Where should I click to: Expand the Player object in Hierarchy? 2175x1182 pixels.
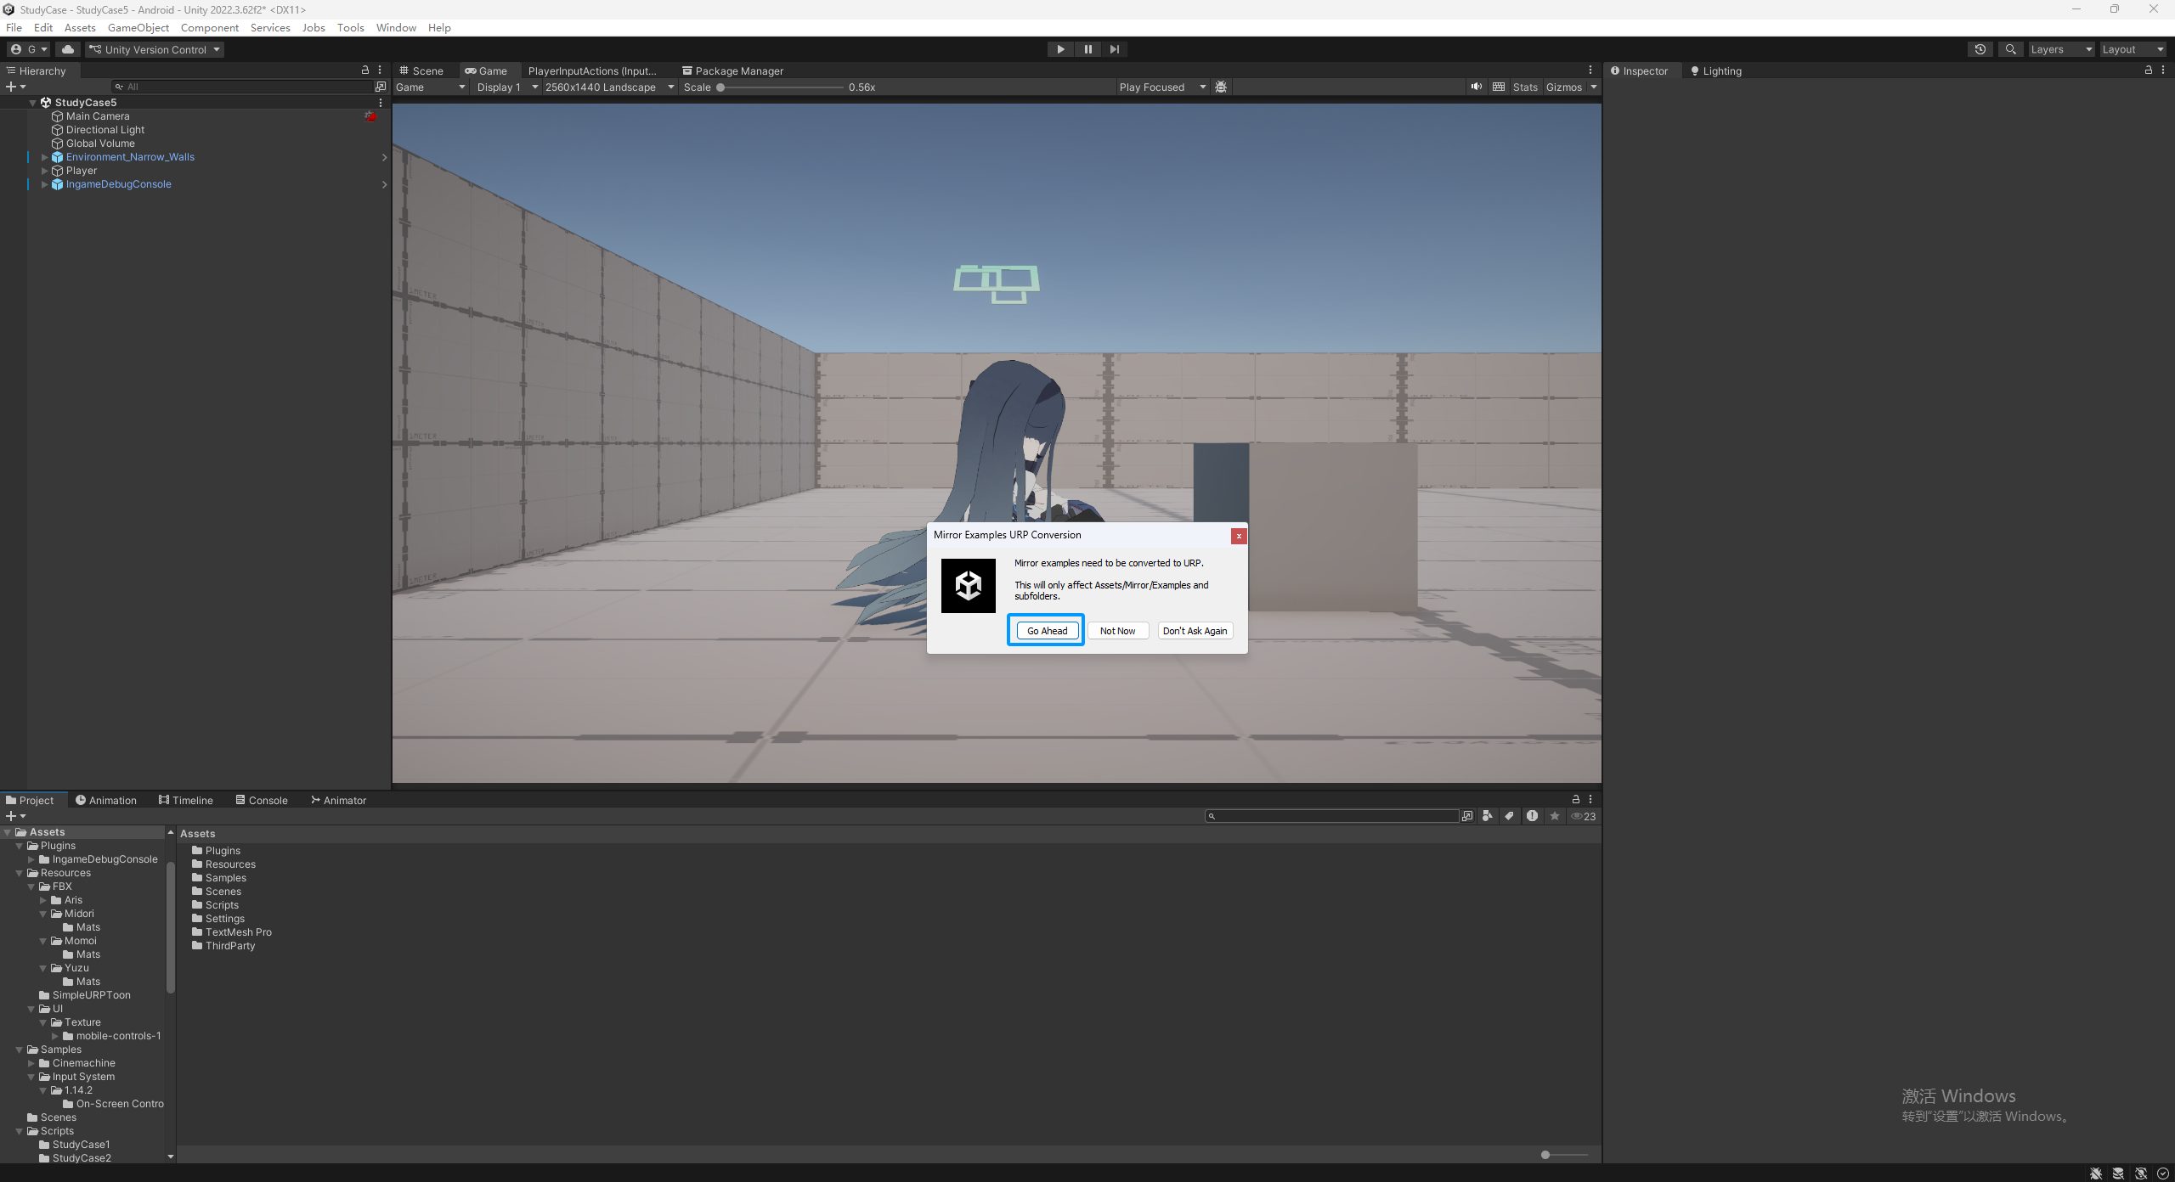[x=44, y=171]
